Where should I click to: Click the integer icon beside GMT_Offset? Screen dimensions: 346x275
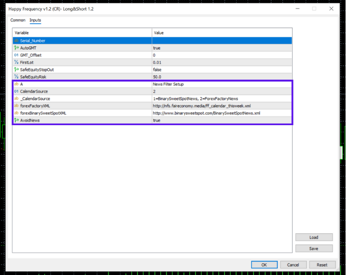pos(16,55)
